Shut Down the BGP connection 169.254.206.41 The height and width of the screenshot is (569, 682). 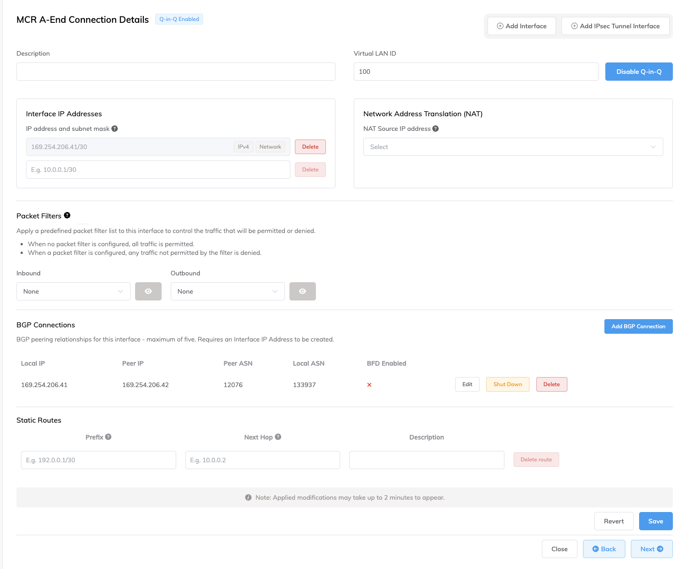point(507,384)
